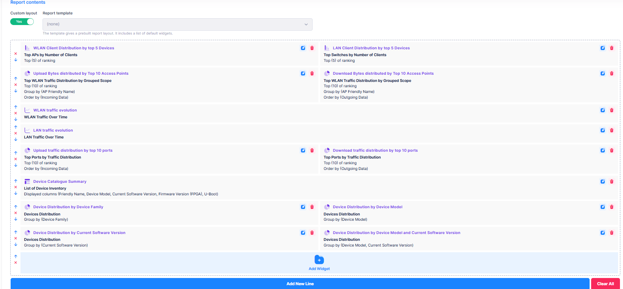The height and width of the screenshot is (289, 623).
Task: Click the red Clear All button
Action: [605, 284]
